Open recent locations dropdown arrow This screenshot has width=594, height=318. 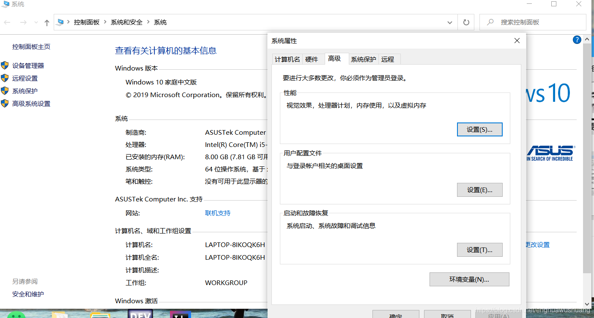36,22
